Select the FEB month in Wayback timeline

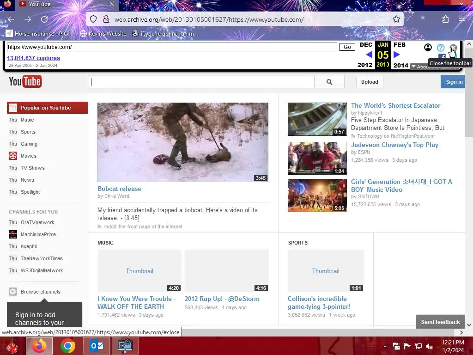pos(400,45)
